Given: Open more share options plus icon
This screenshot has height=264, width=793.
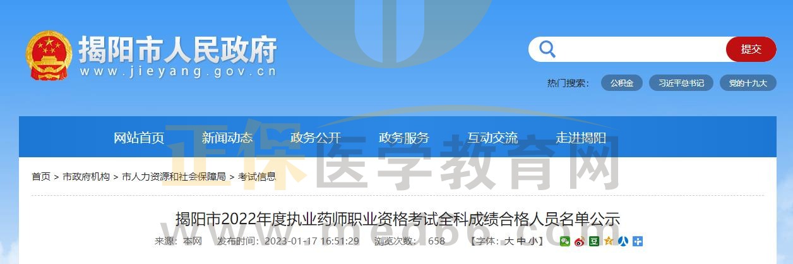Looking at the screenshot, I should (638, 241).
